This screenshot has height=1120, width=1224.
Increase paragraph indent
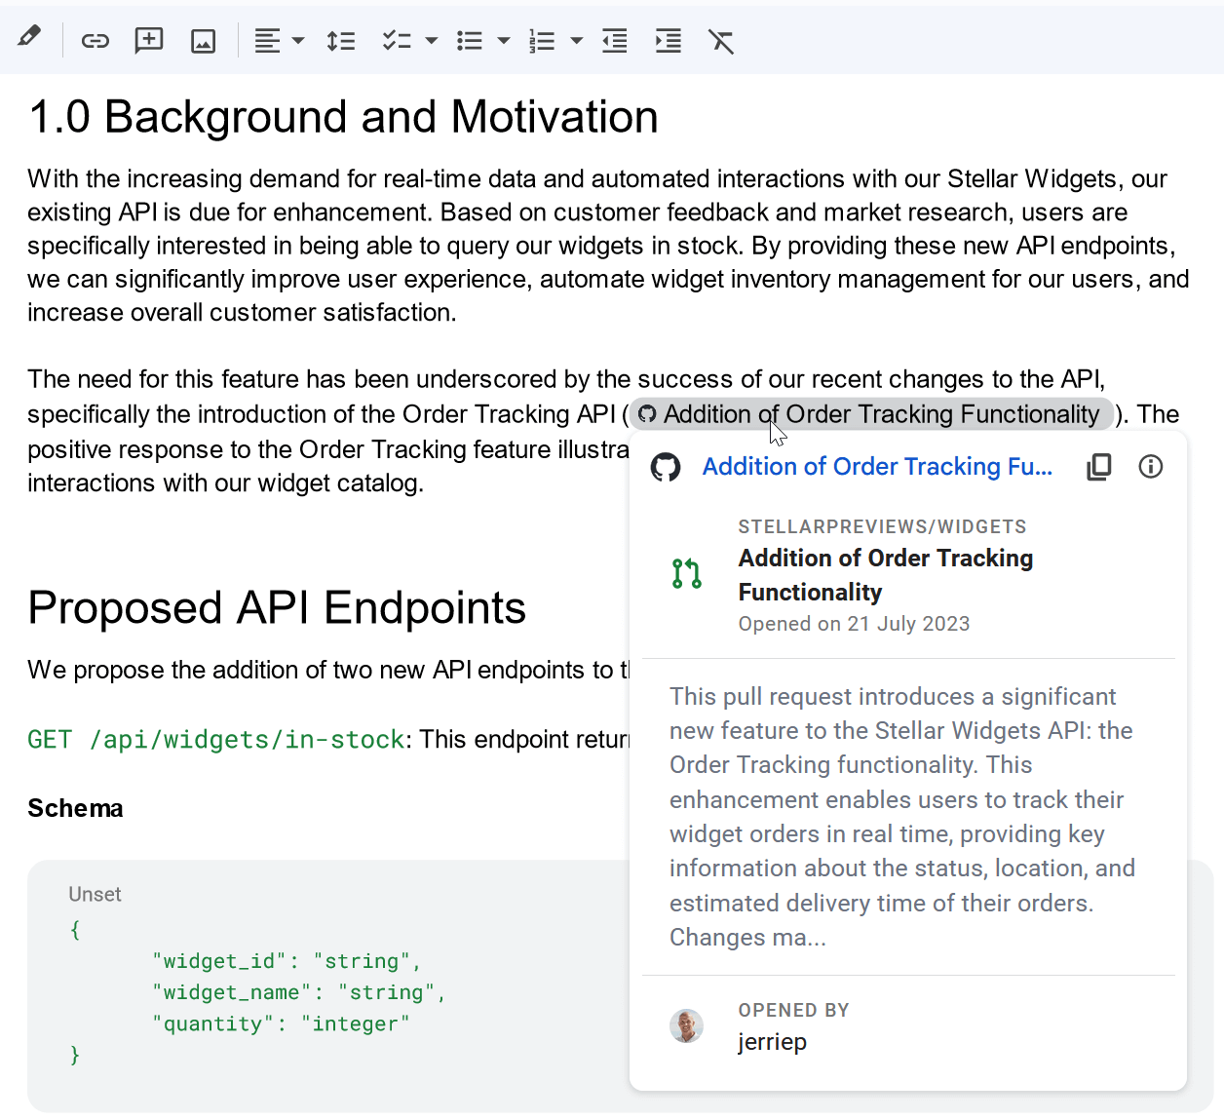click(668, 41)
